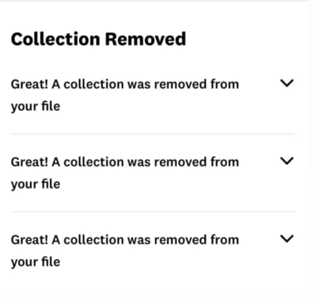Viewport: 313px width, 301px height.
Task: Click "removed from" in the third entry
Action: 196,240
